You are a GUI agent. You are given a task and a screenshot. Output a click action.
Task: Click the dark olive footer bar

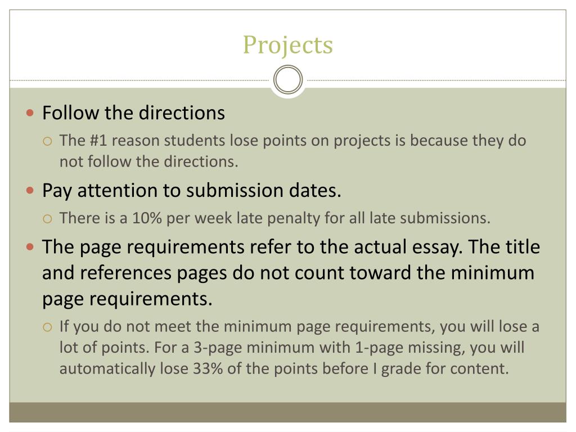click(287, 412)
